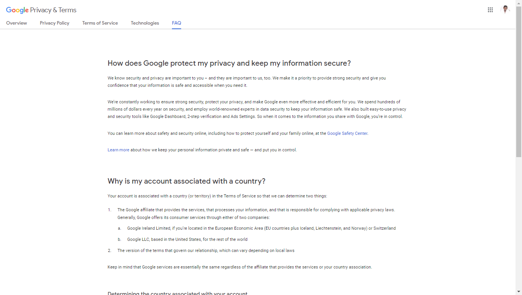The height and width of the screenshot is (295, 522).
Task: Open the Privacy Policy tab
Action: tap(55, 23)
